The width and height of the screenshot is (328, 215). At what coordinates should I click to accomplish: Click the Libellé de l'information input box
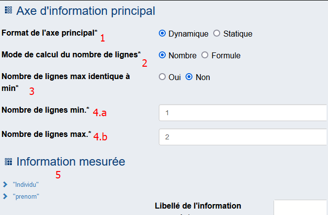(x=301, y=208)
